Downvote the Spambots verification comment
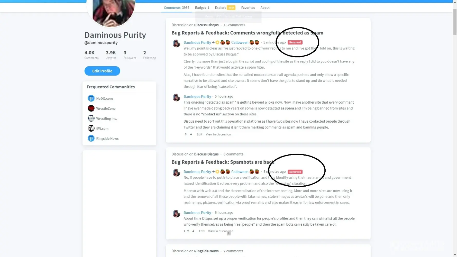This screenshot has height=257, width=457. tap(193, 231)
